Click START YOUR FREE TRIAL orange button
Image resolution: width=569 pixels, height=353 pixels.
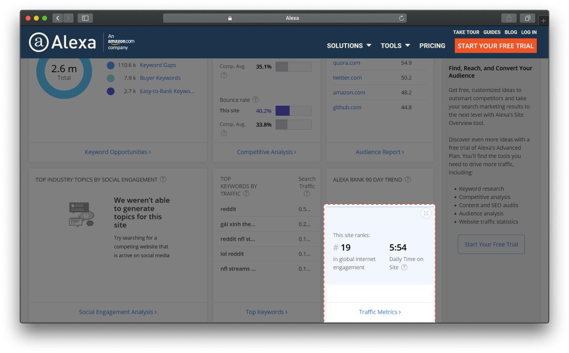tap(496, 46)
